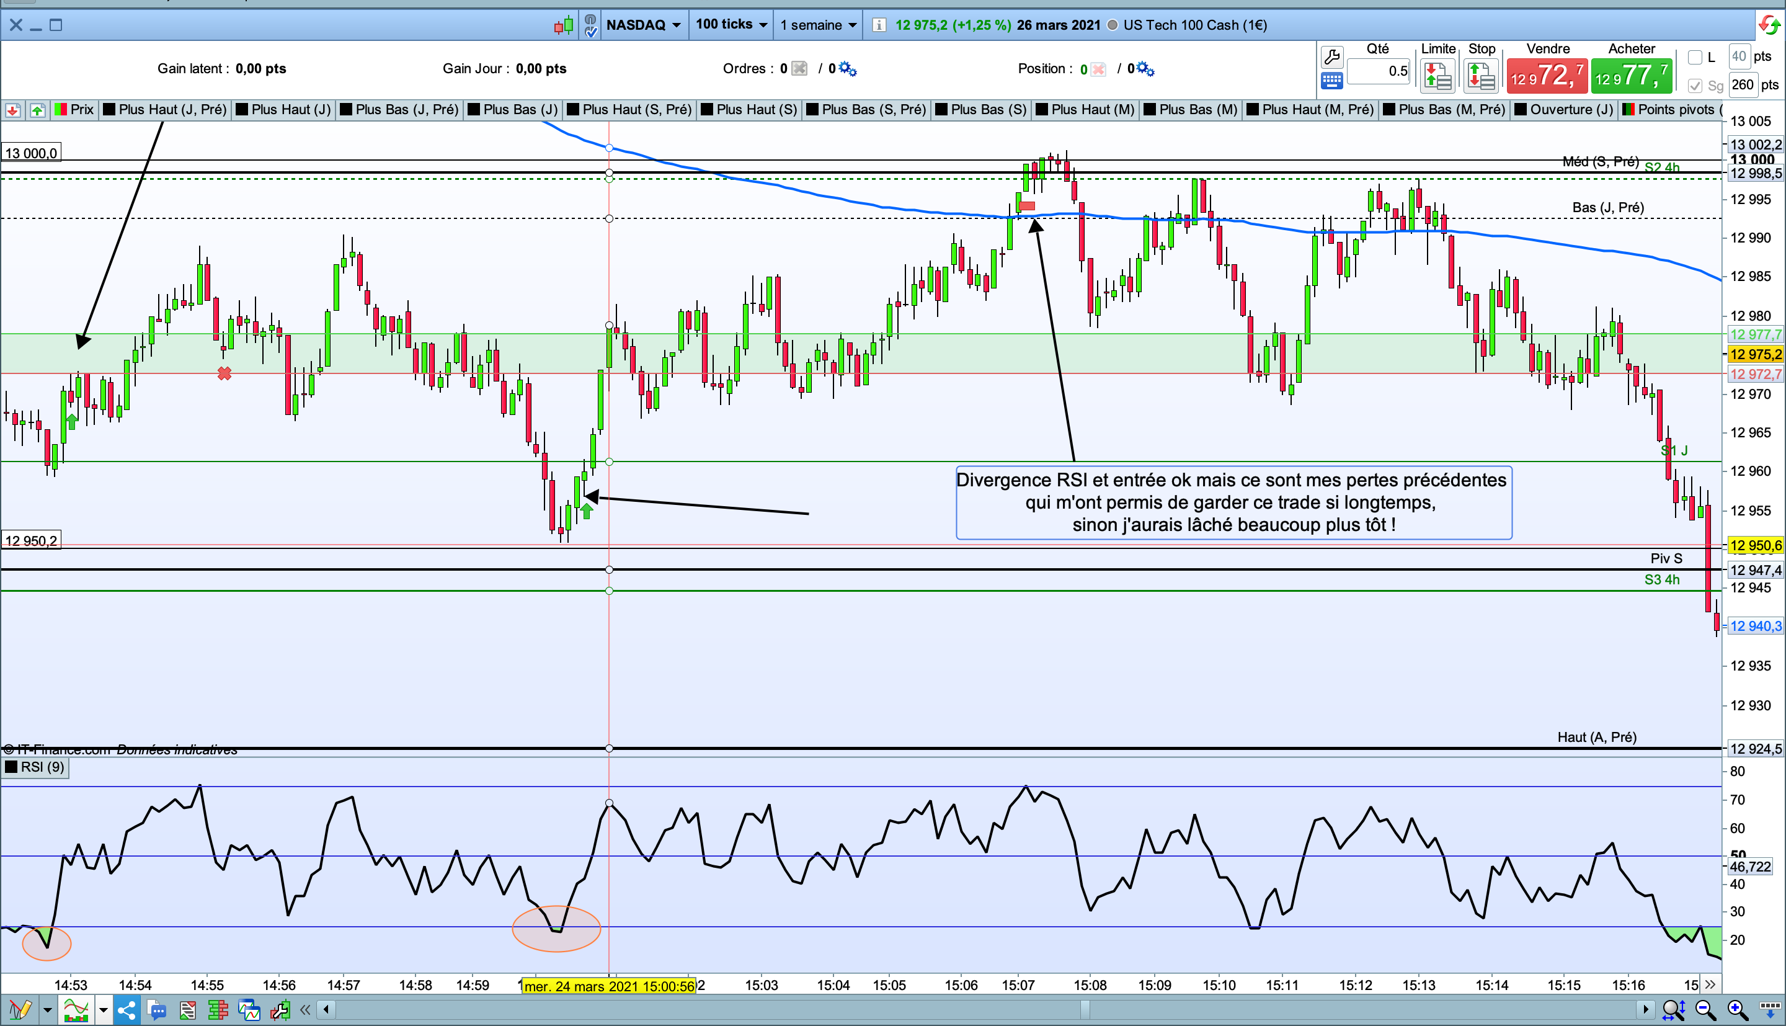Screen dimensions: 1786x1026
Task: Open the brick order book icon
Action: [x=218, y=1010]
